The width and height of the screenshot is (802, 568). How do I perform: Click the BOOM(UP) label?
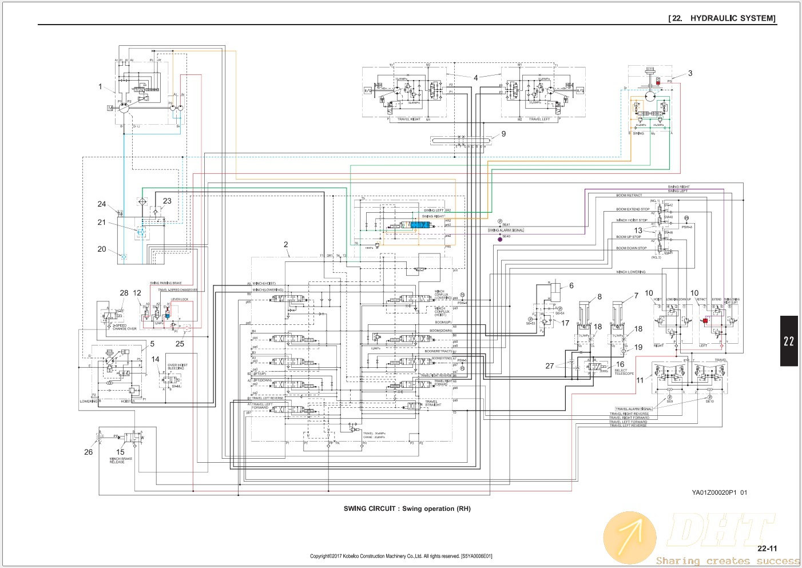pos(443,323)
